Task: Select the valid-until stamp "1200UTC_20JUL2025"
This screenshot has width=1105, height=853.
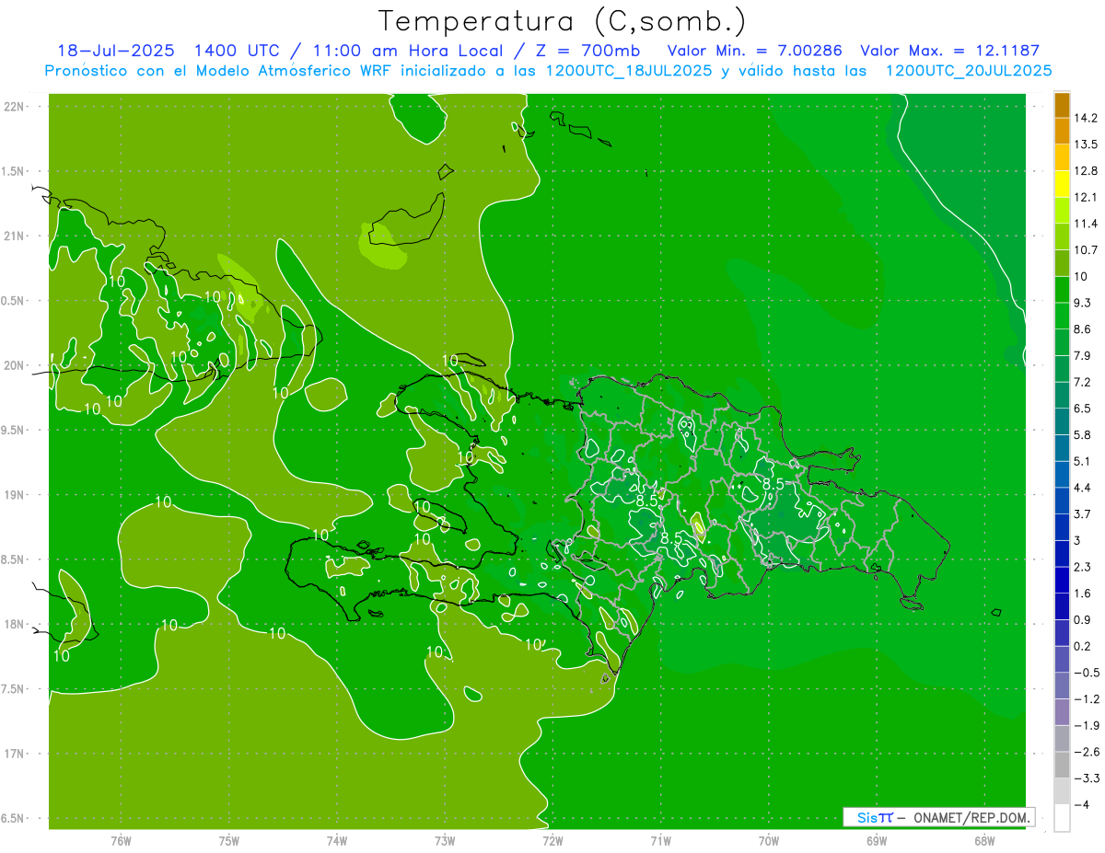Action: [969, 70]
